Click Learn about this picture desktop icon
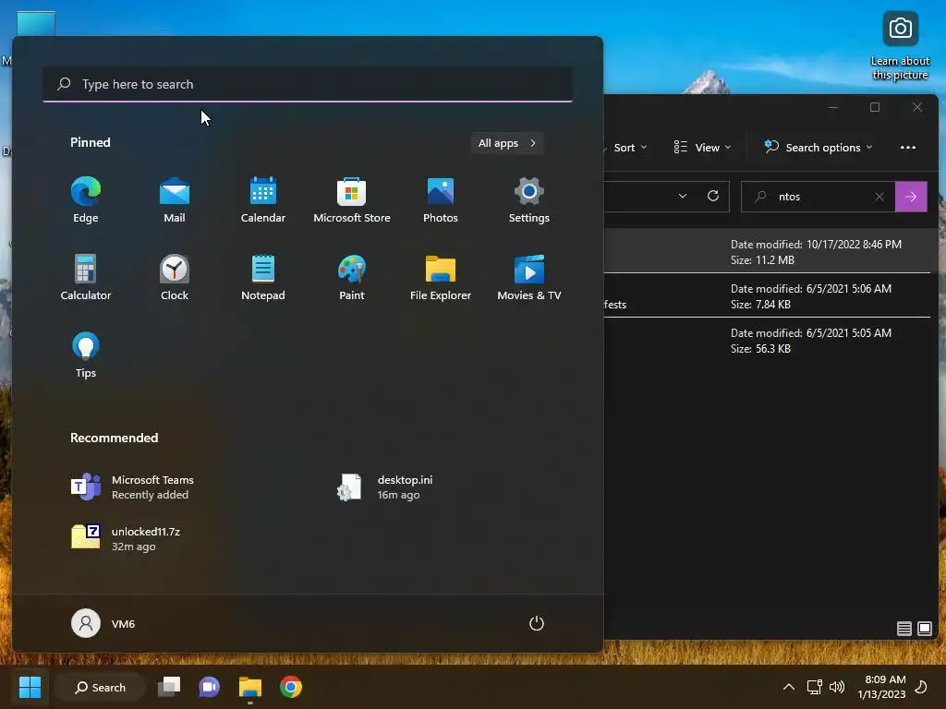 (900, 46)
